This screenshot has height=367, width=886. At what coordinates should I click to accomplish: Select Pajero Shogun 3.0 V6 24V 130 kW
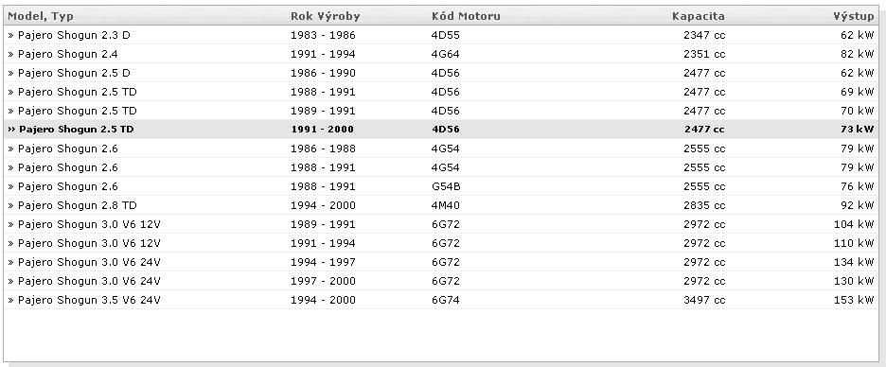click(441, 281)
